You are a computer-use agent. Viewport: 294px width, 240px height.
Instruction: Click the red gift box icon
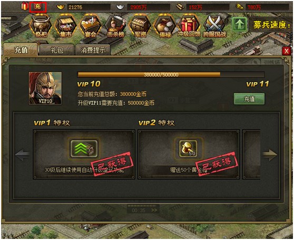(25, 7)
